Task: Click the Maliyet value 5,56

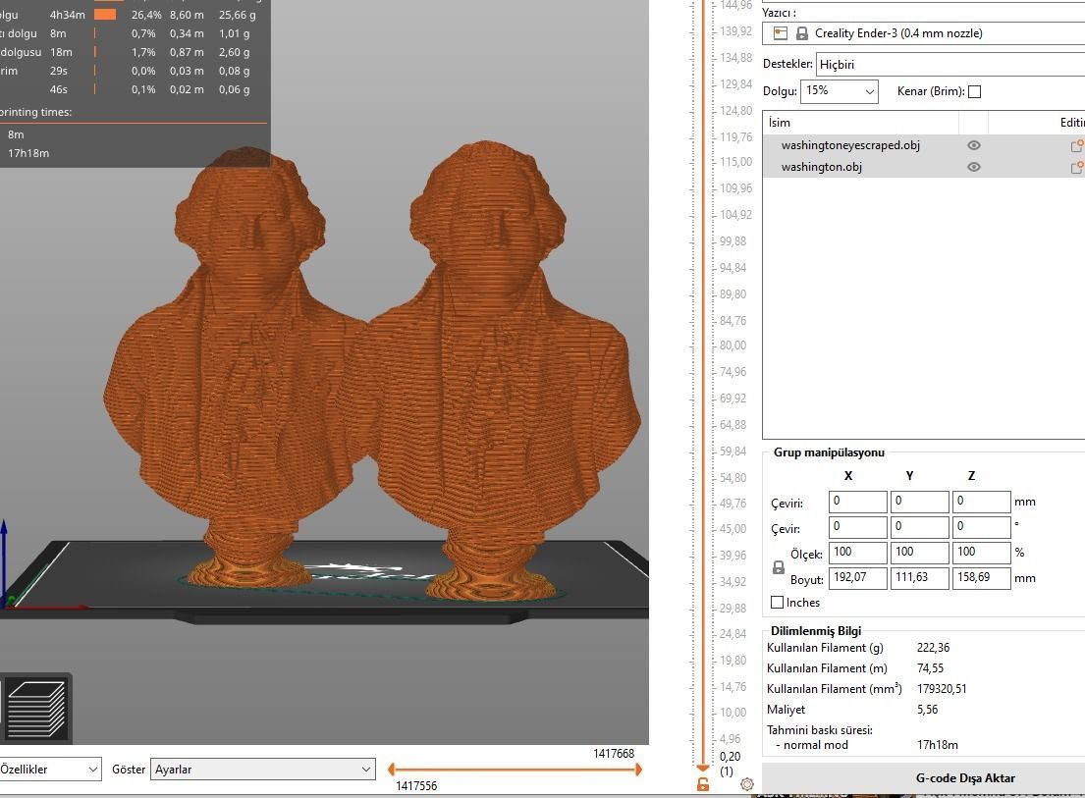Action: click(x=927, y=710)
